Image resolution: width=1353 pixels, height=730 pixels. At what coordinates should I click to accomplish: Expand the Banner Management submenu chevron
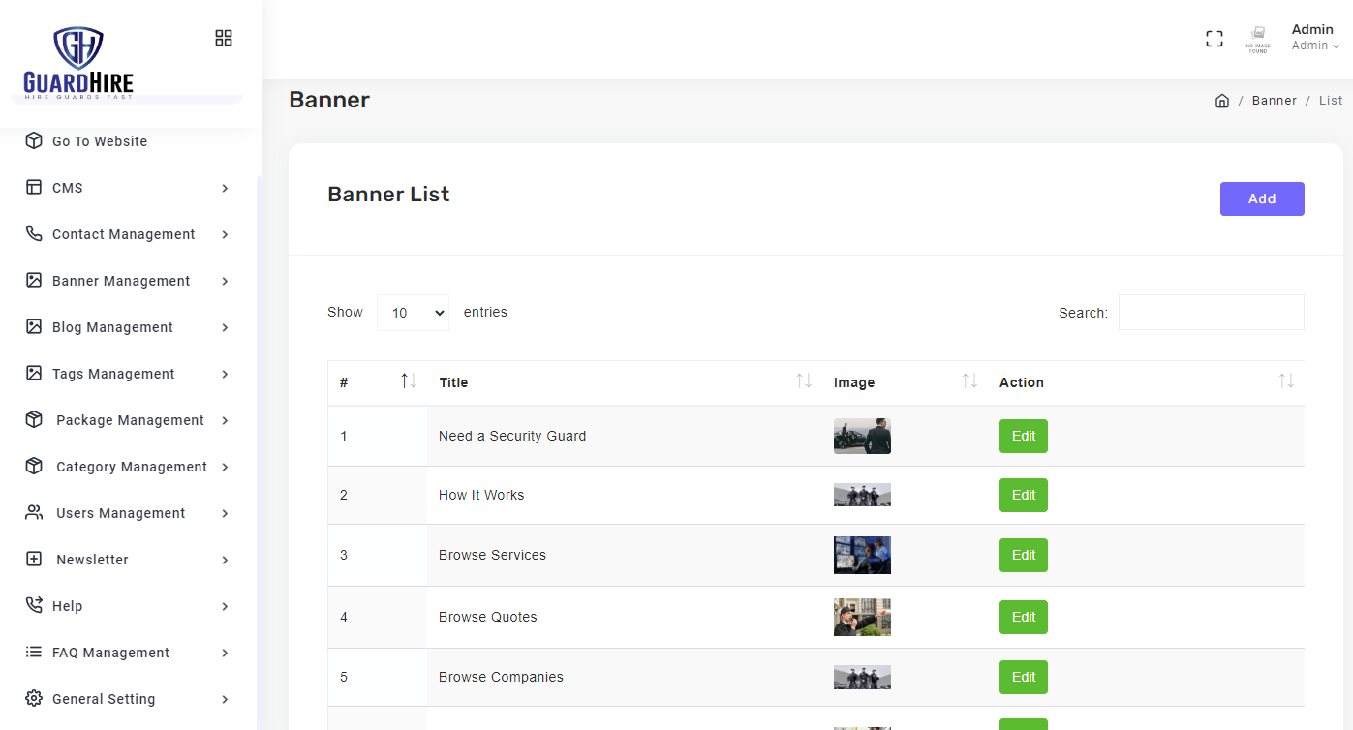click(x=225, y=281)
